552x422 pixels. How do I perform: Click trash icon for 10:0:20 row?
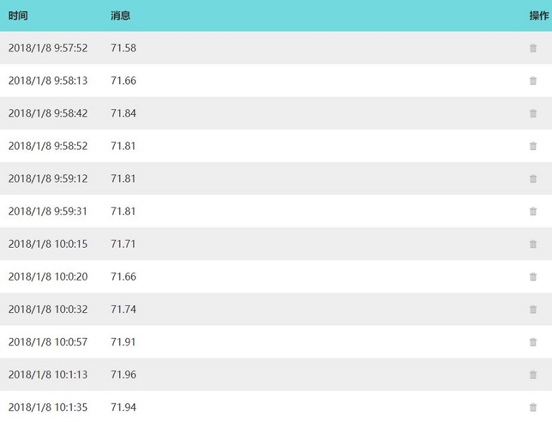click(533, 277)
